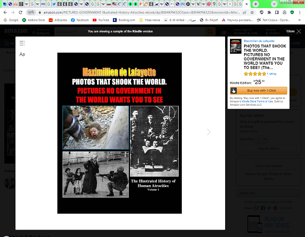Open the Chrome three-dot menu
This screenshot has width=305, height=237.
tap(300, 12)
